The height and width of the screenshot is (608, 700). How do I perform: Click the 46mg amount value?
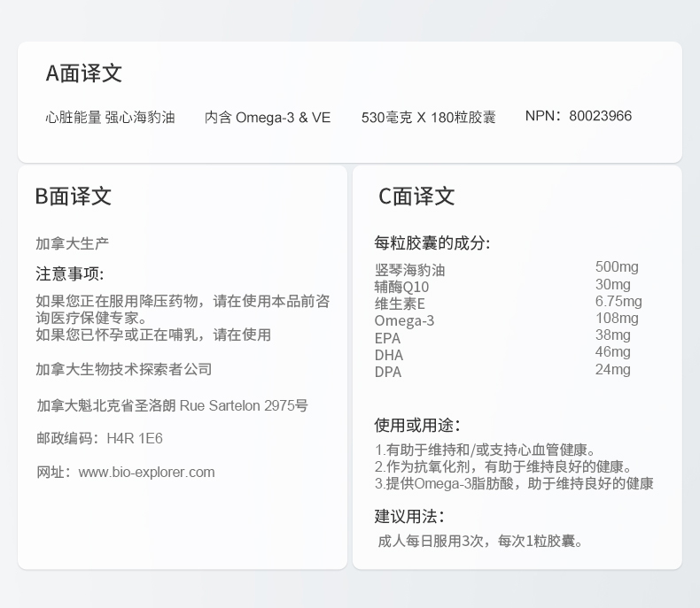tap(613, 352)
